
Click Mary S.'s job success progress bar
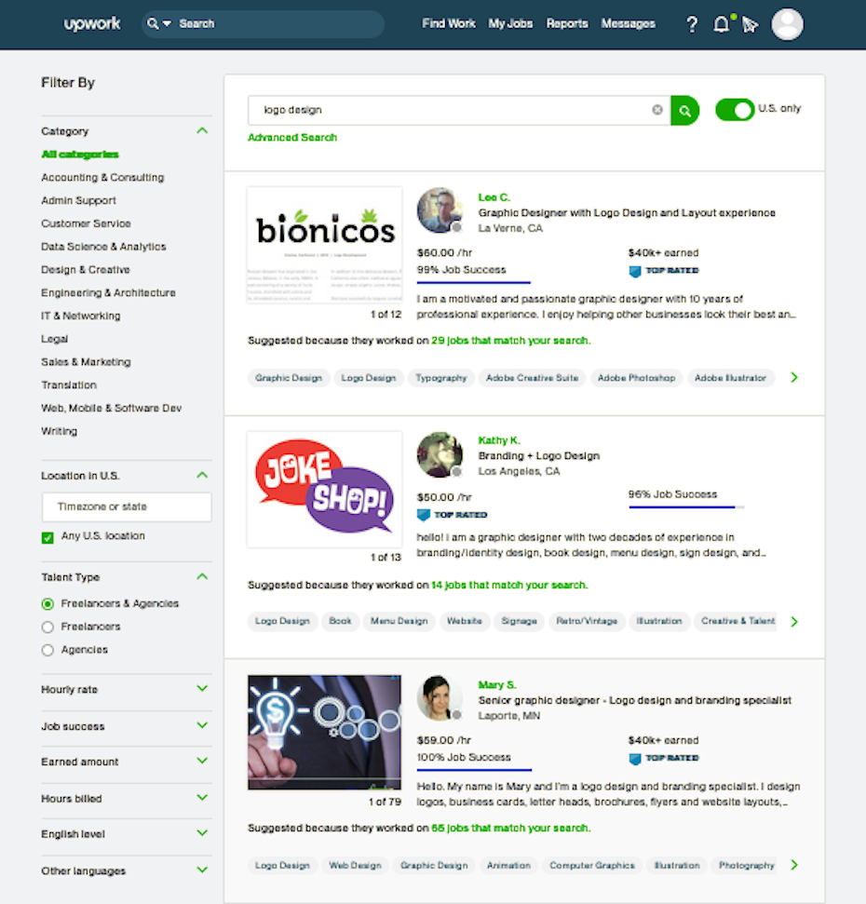coord(474,770)
